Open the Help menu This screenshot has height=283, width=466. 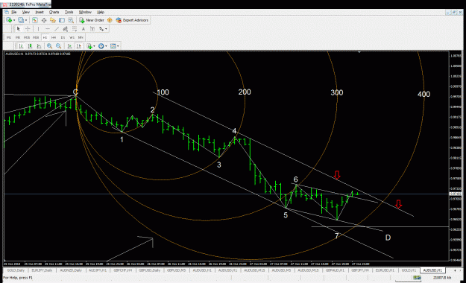pyautogui.click(x=101, y=12)
